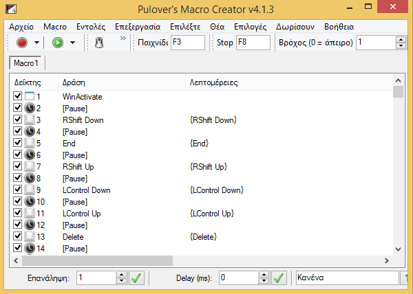The image size is (413, 294).
Task: Click the scroll down arrow of list
Action: [398, 249]
